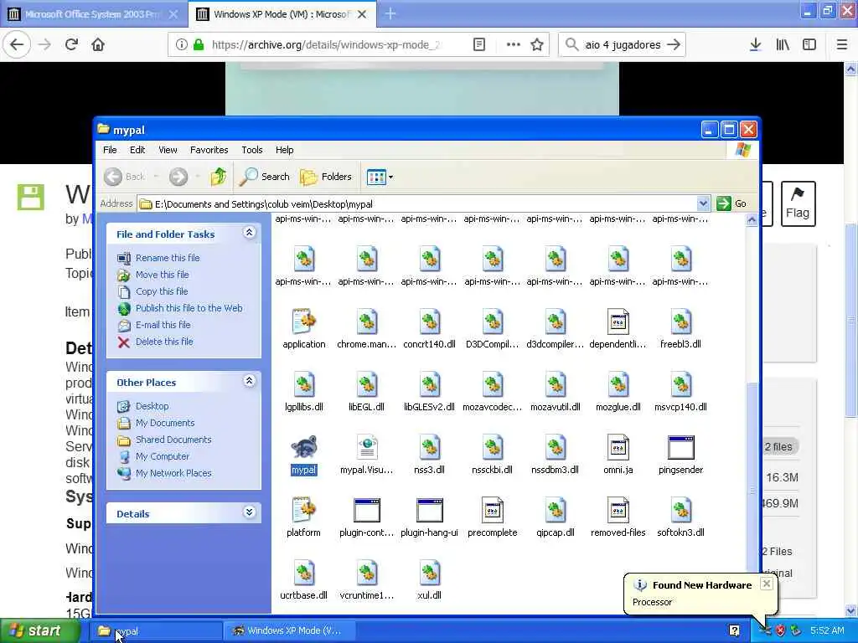Bookmark this page with star icon
The image size is (858, 643).
(x=537, y=45)
